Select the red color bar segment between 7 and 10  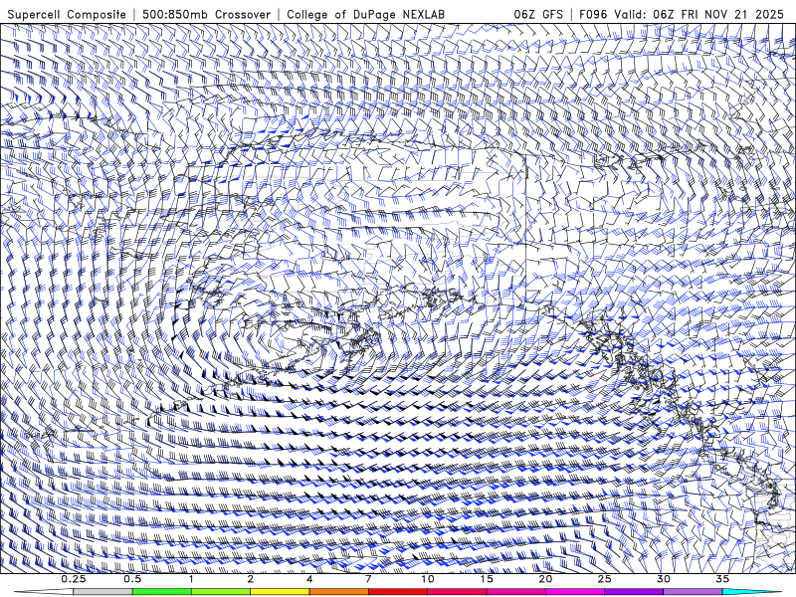click(x=397, y=592)
